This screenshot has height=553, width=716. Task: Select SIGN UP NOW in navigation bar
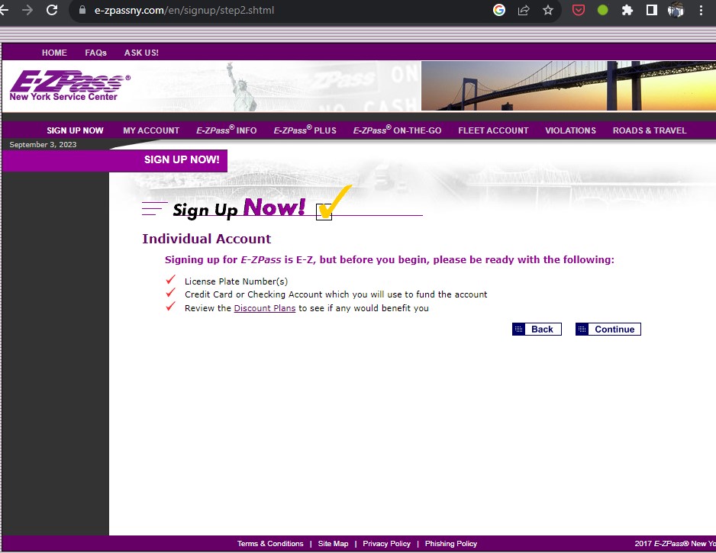point(75,130)
